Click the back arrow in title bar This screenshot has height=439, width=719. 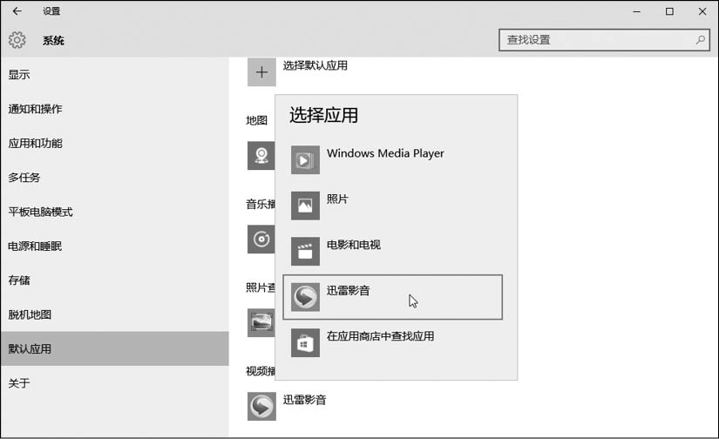(x=17, y=11)
